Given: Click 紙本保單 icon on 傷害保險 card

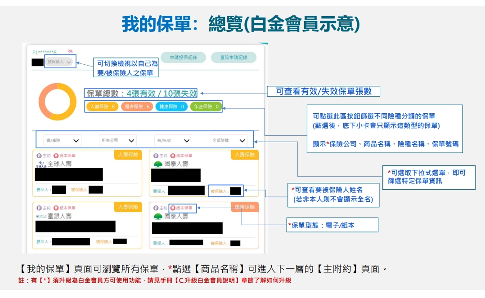Looking at the screenshot, I should (173, 208).
